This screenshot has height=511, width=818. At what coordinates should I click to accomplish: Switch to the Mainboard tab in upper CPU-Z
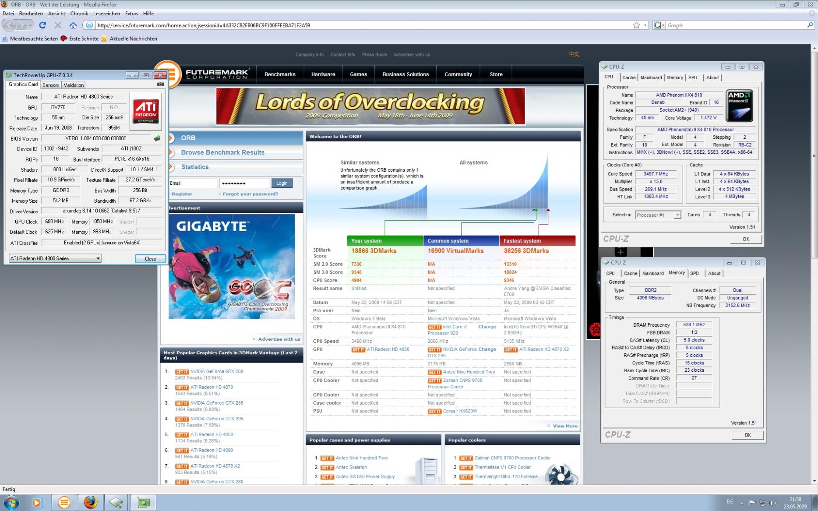[651, 78]
